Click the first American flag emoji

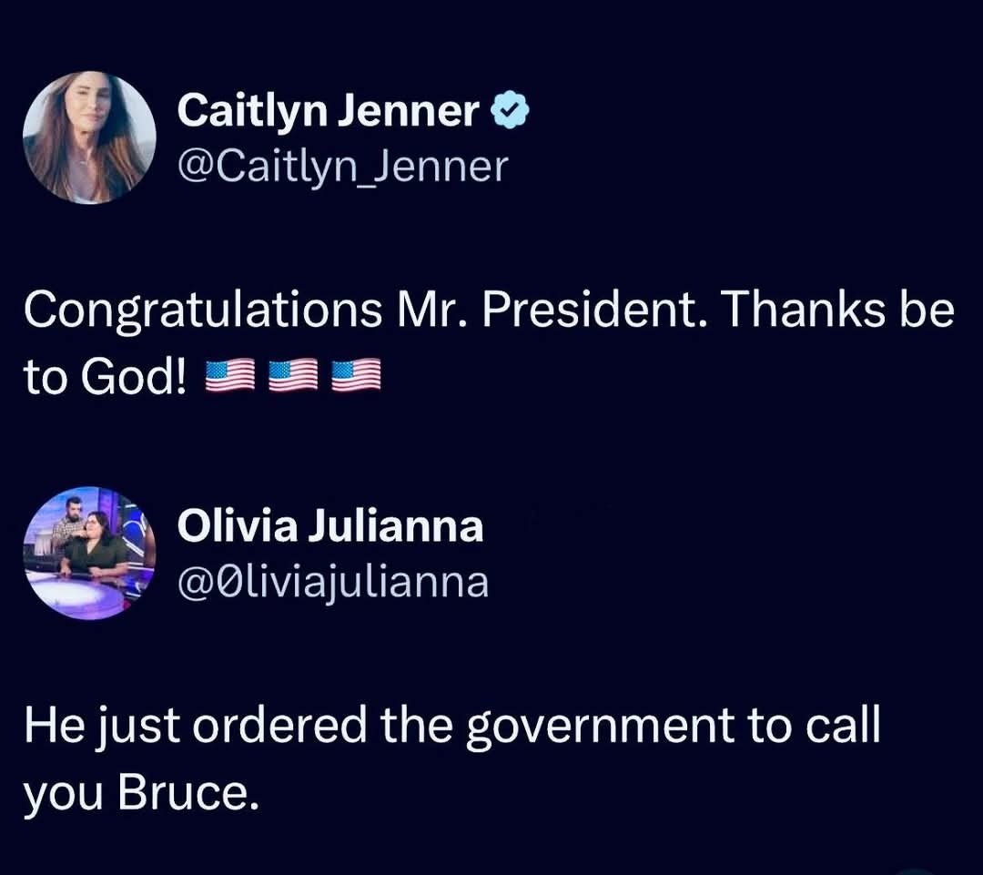click(x=230, y=376)
